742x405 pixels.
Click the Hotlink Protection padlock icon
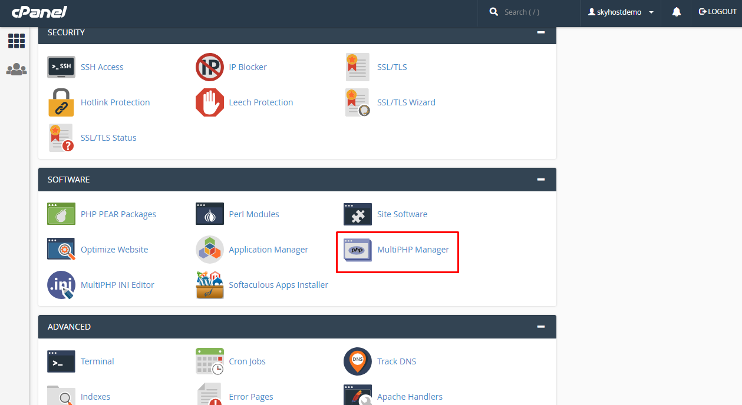click(x=61, y=102)
